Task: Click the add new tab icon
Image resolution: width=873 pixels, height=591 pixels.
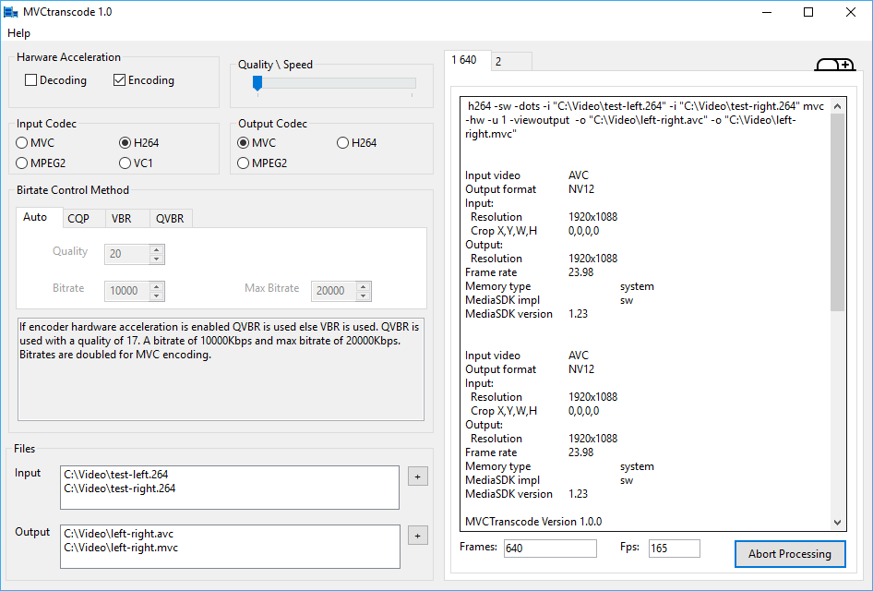Action: coord(834,65)
